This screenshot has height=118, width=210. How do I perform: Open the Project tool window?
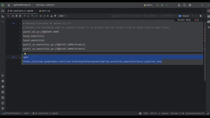(3, 11)
